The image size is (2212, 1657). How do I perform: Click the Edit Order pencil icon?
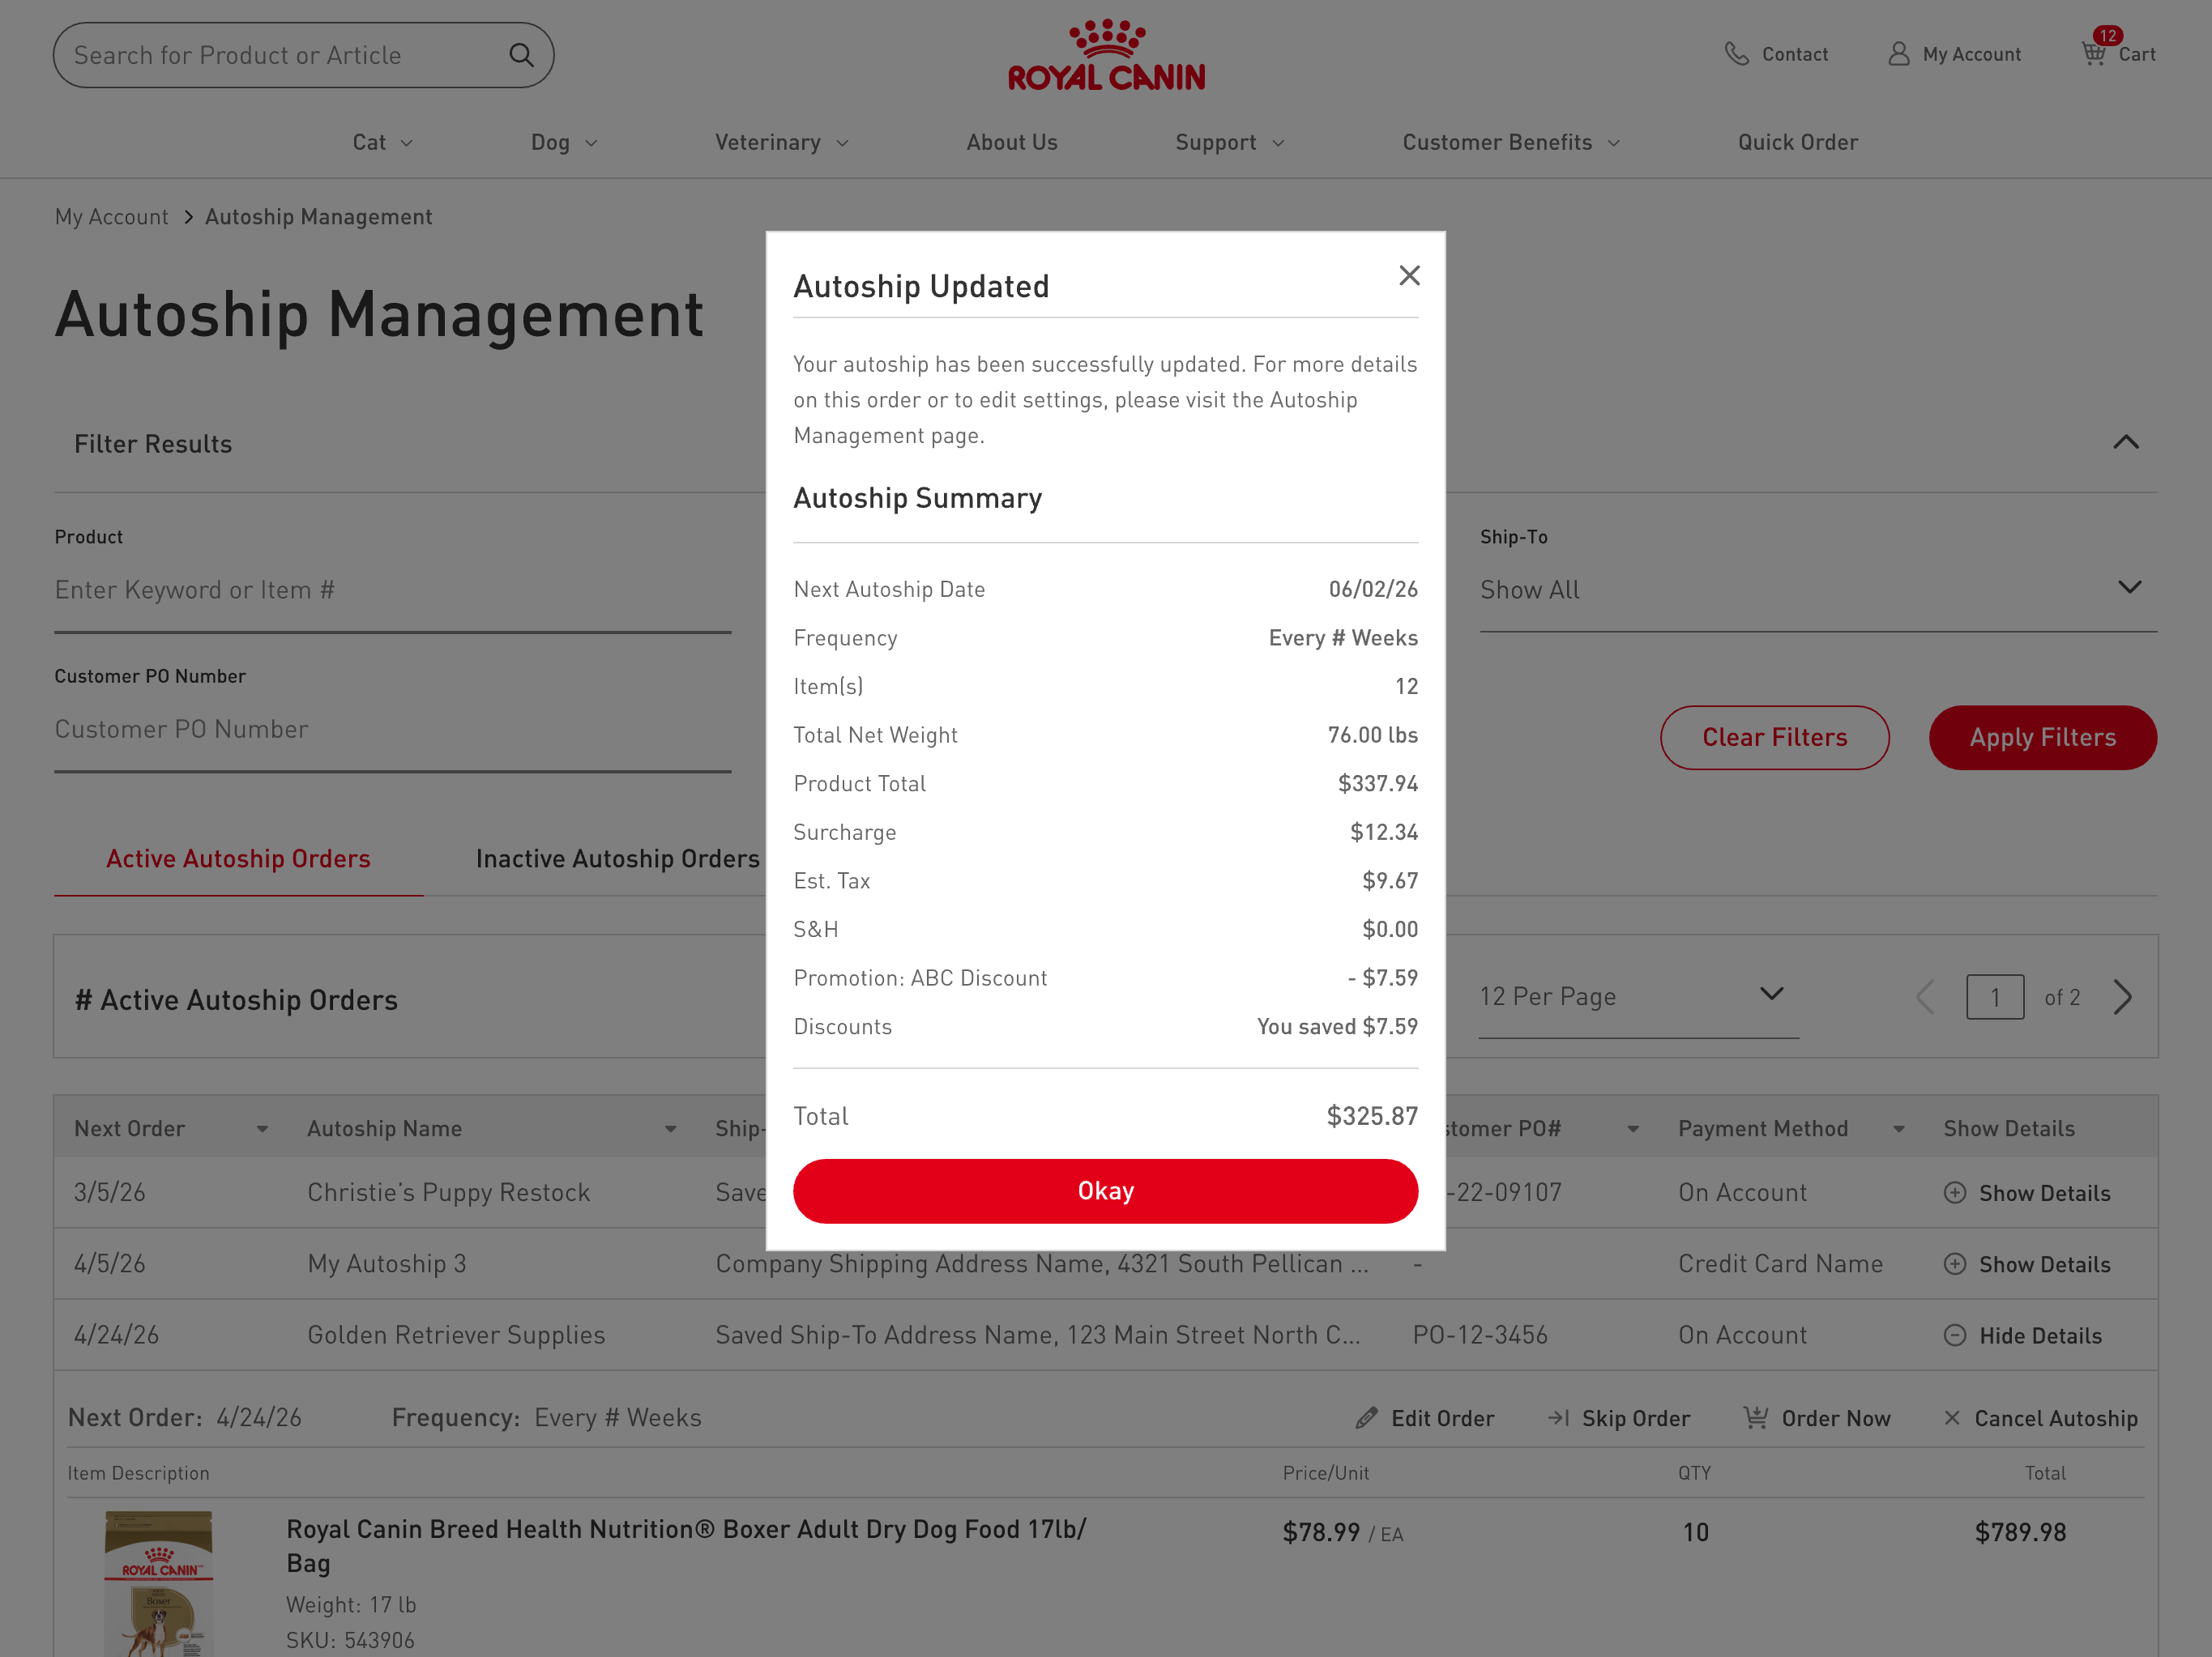pyautogui.click(x=1366, y=1418)
